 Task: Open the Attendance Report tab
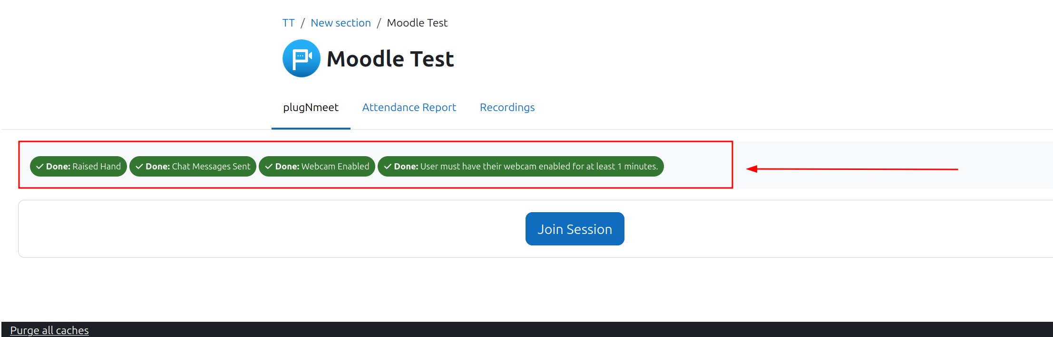coord(409,107)
